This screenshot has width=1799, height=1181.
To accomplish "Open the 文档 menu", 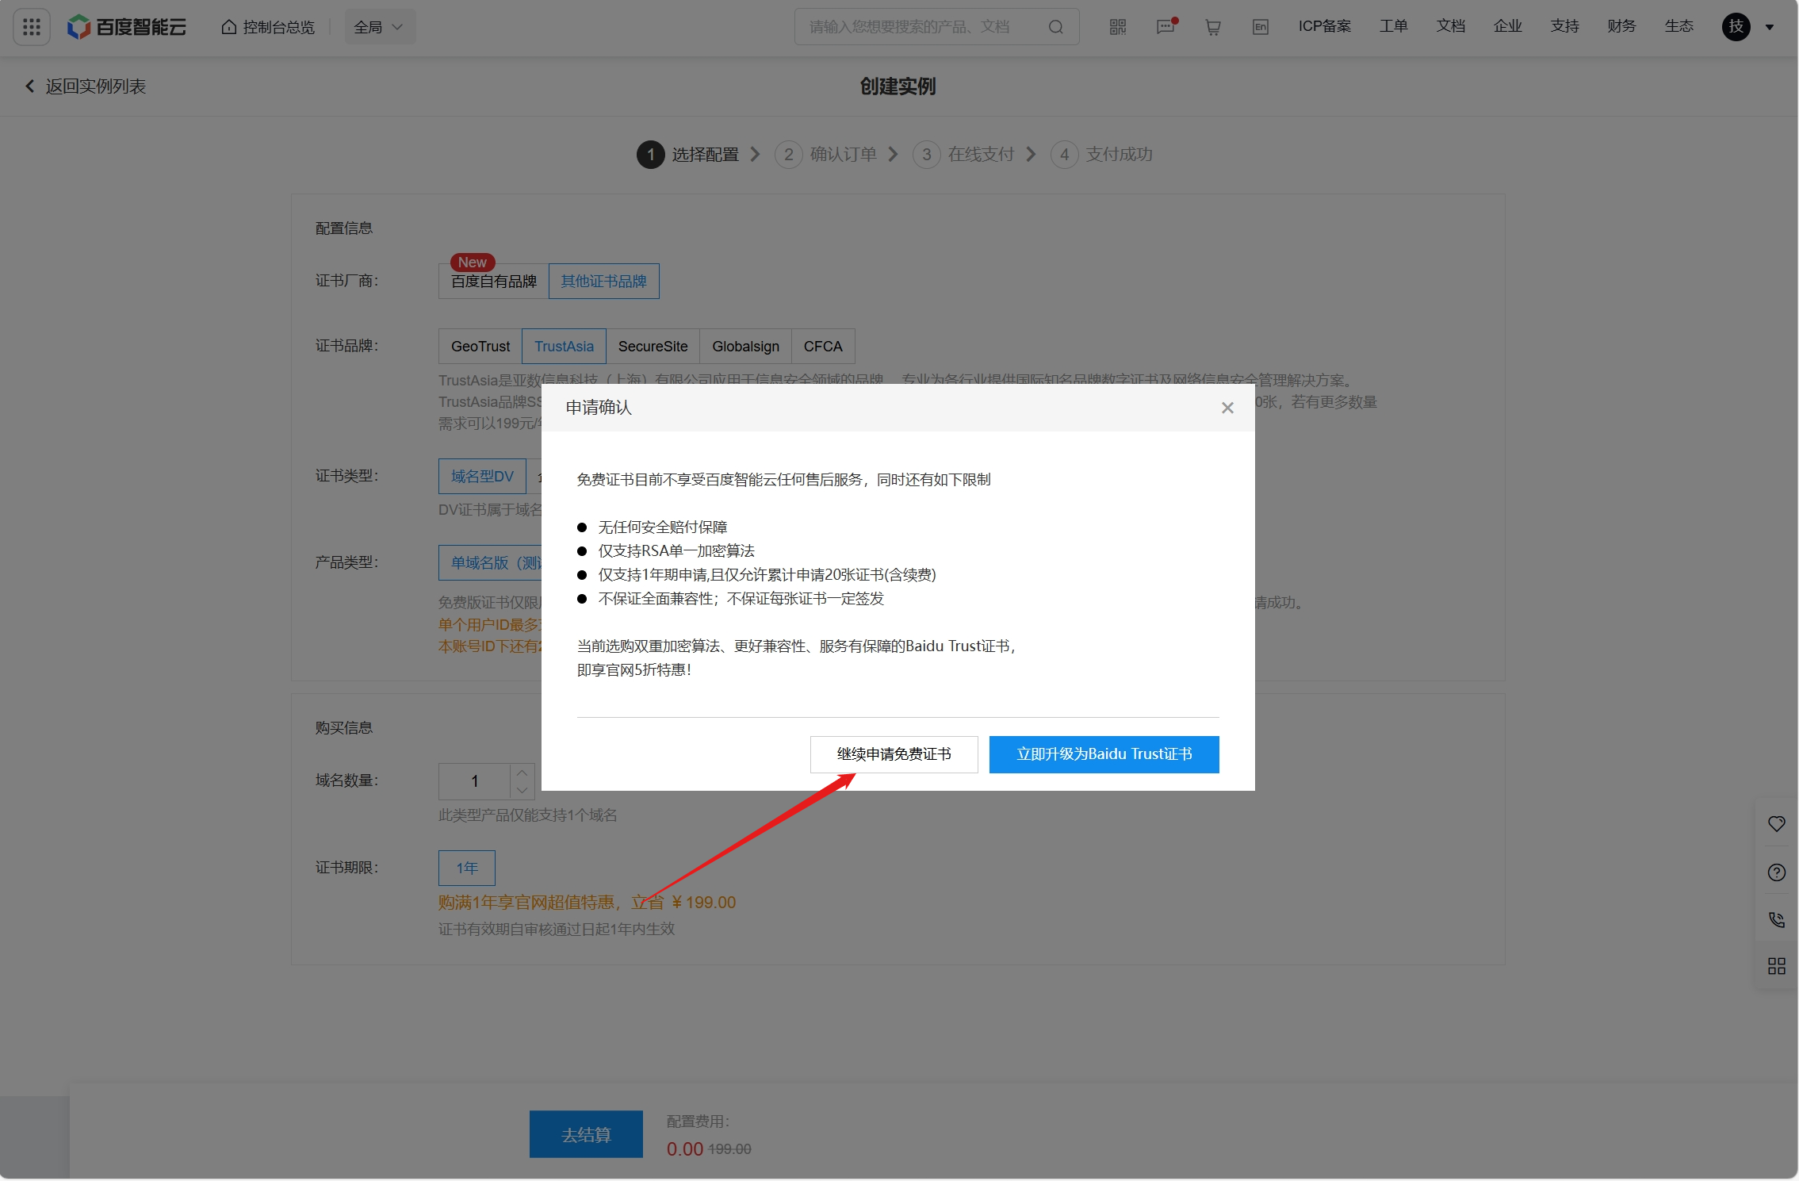I will (x=1450, y=26).
